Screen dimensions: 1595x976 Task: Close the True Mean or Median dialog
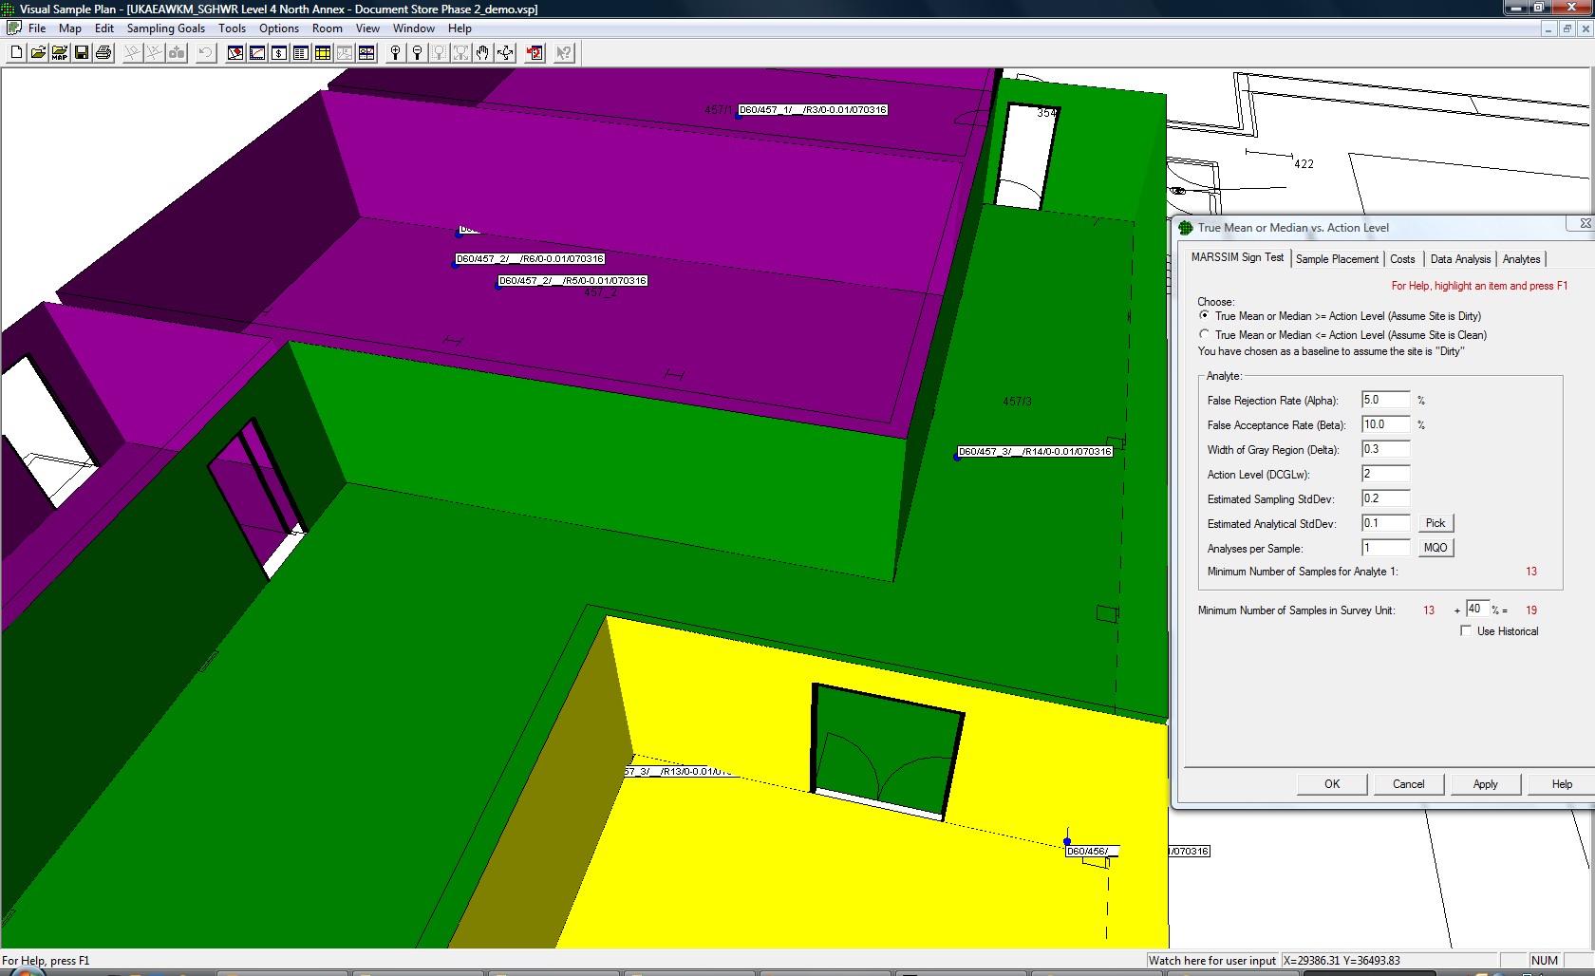tap(1586, 223)
